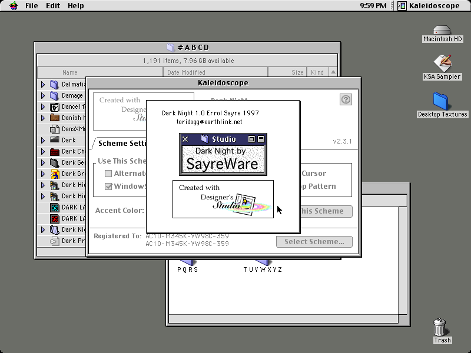Open the Kaleidoscope application menu
Image resolution: width=471 pixels, height=353 pixels.
(x=429, y=6)
